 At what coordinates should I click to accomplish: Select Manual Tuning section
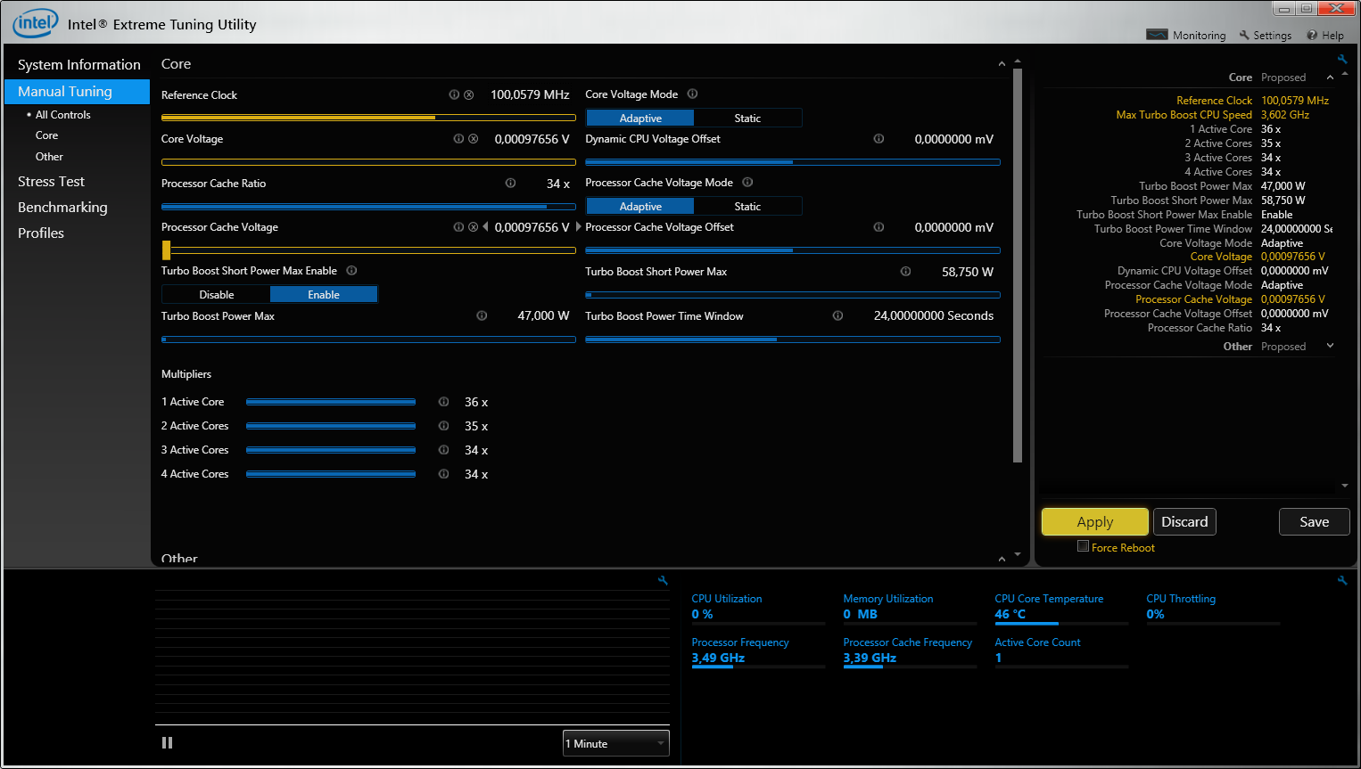pyautogui.click(x=77, y=92)
